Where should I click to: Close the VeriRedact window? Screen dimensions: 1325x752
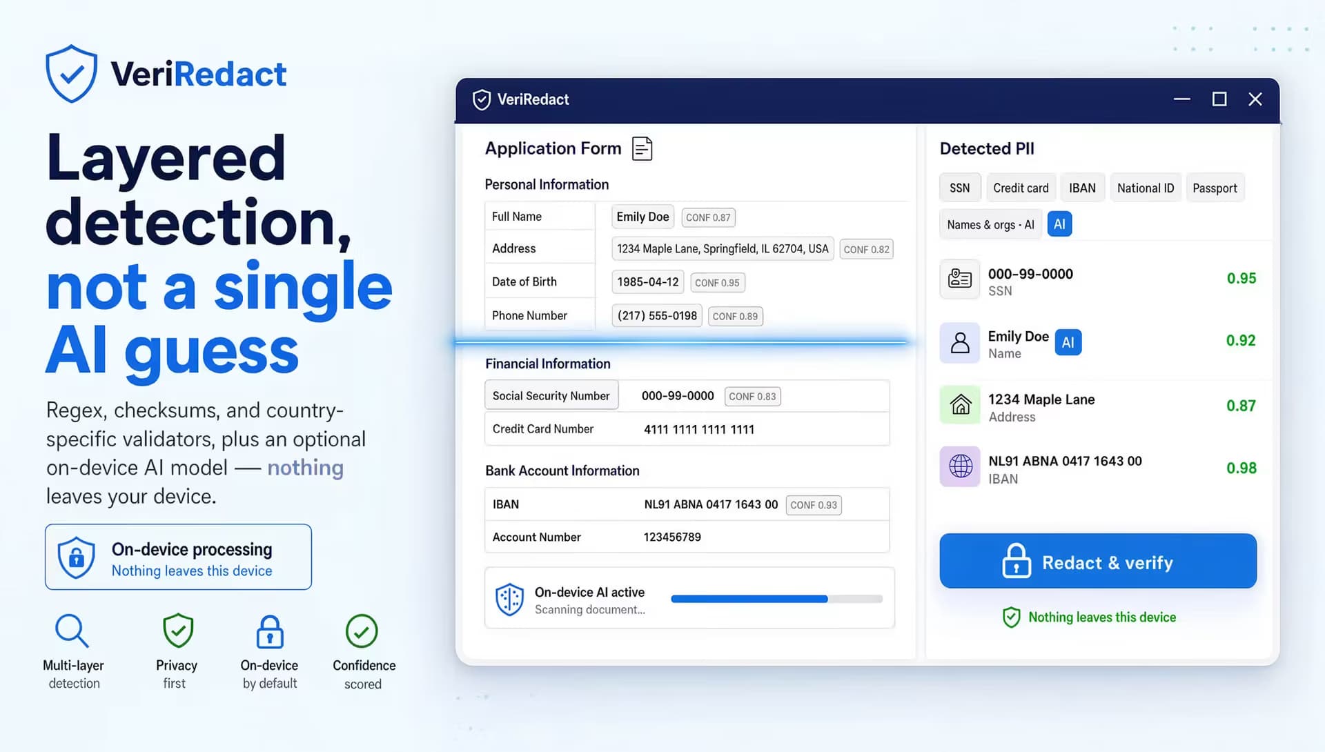coord(1255,99)
